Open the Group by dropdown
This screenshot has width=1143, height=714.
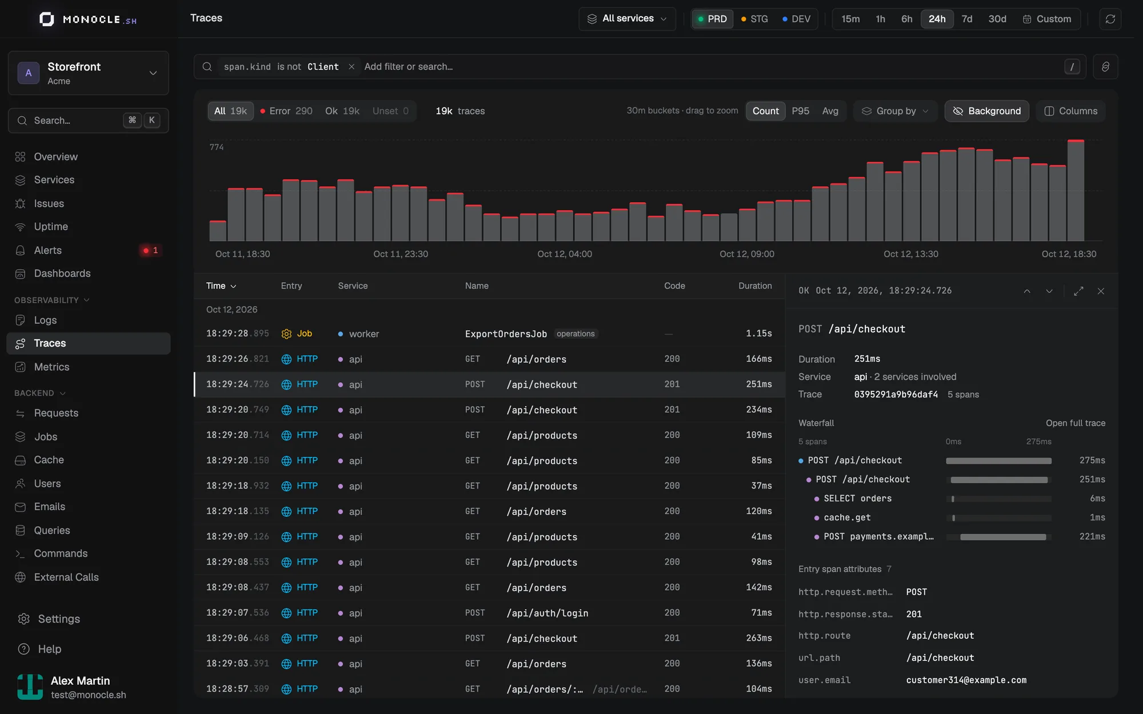895,111
